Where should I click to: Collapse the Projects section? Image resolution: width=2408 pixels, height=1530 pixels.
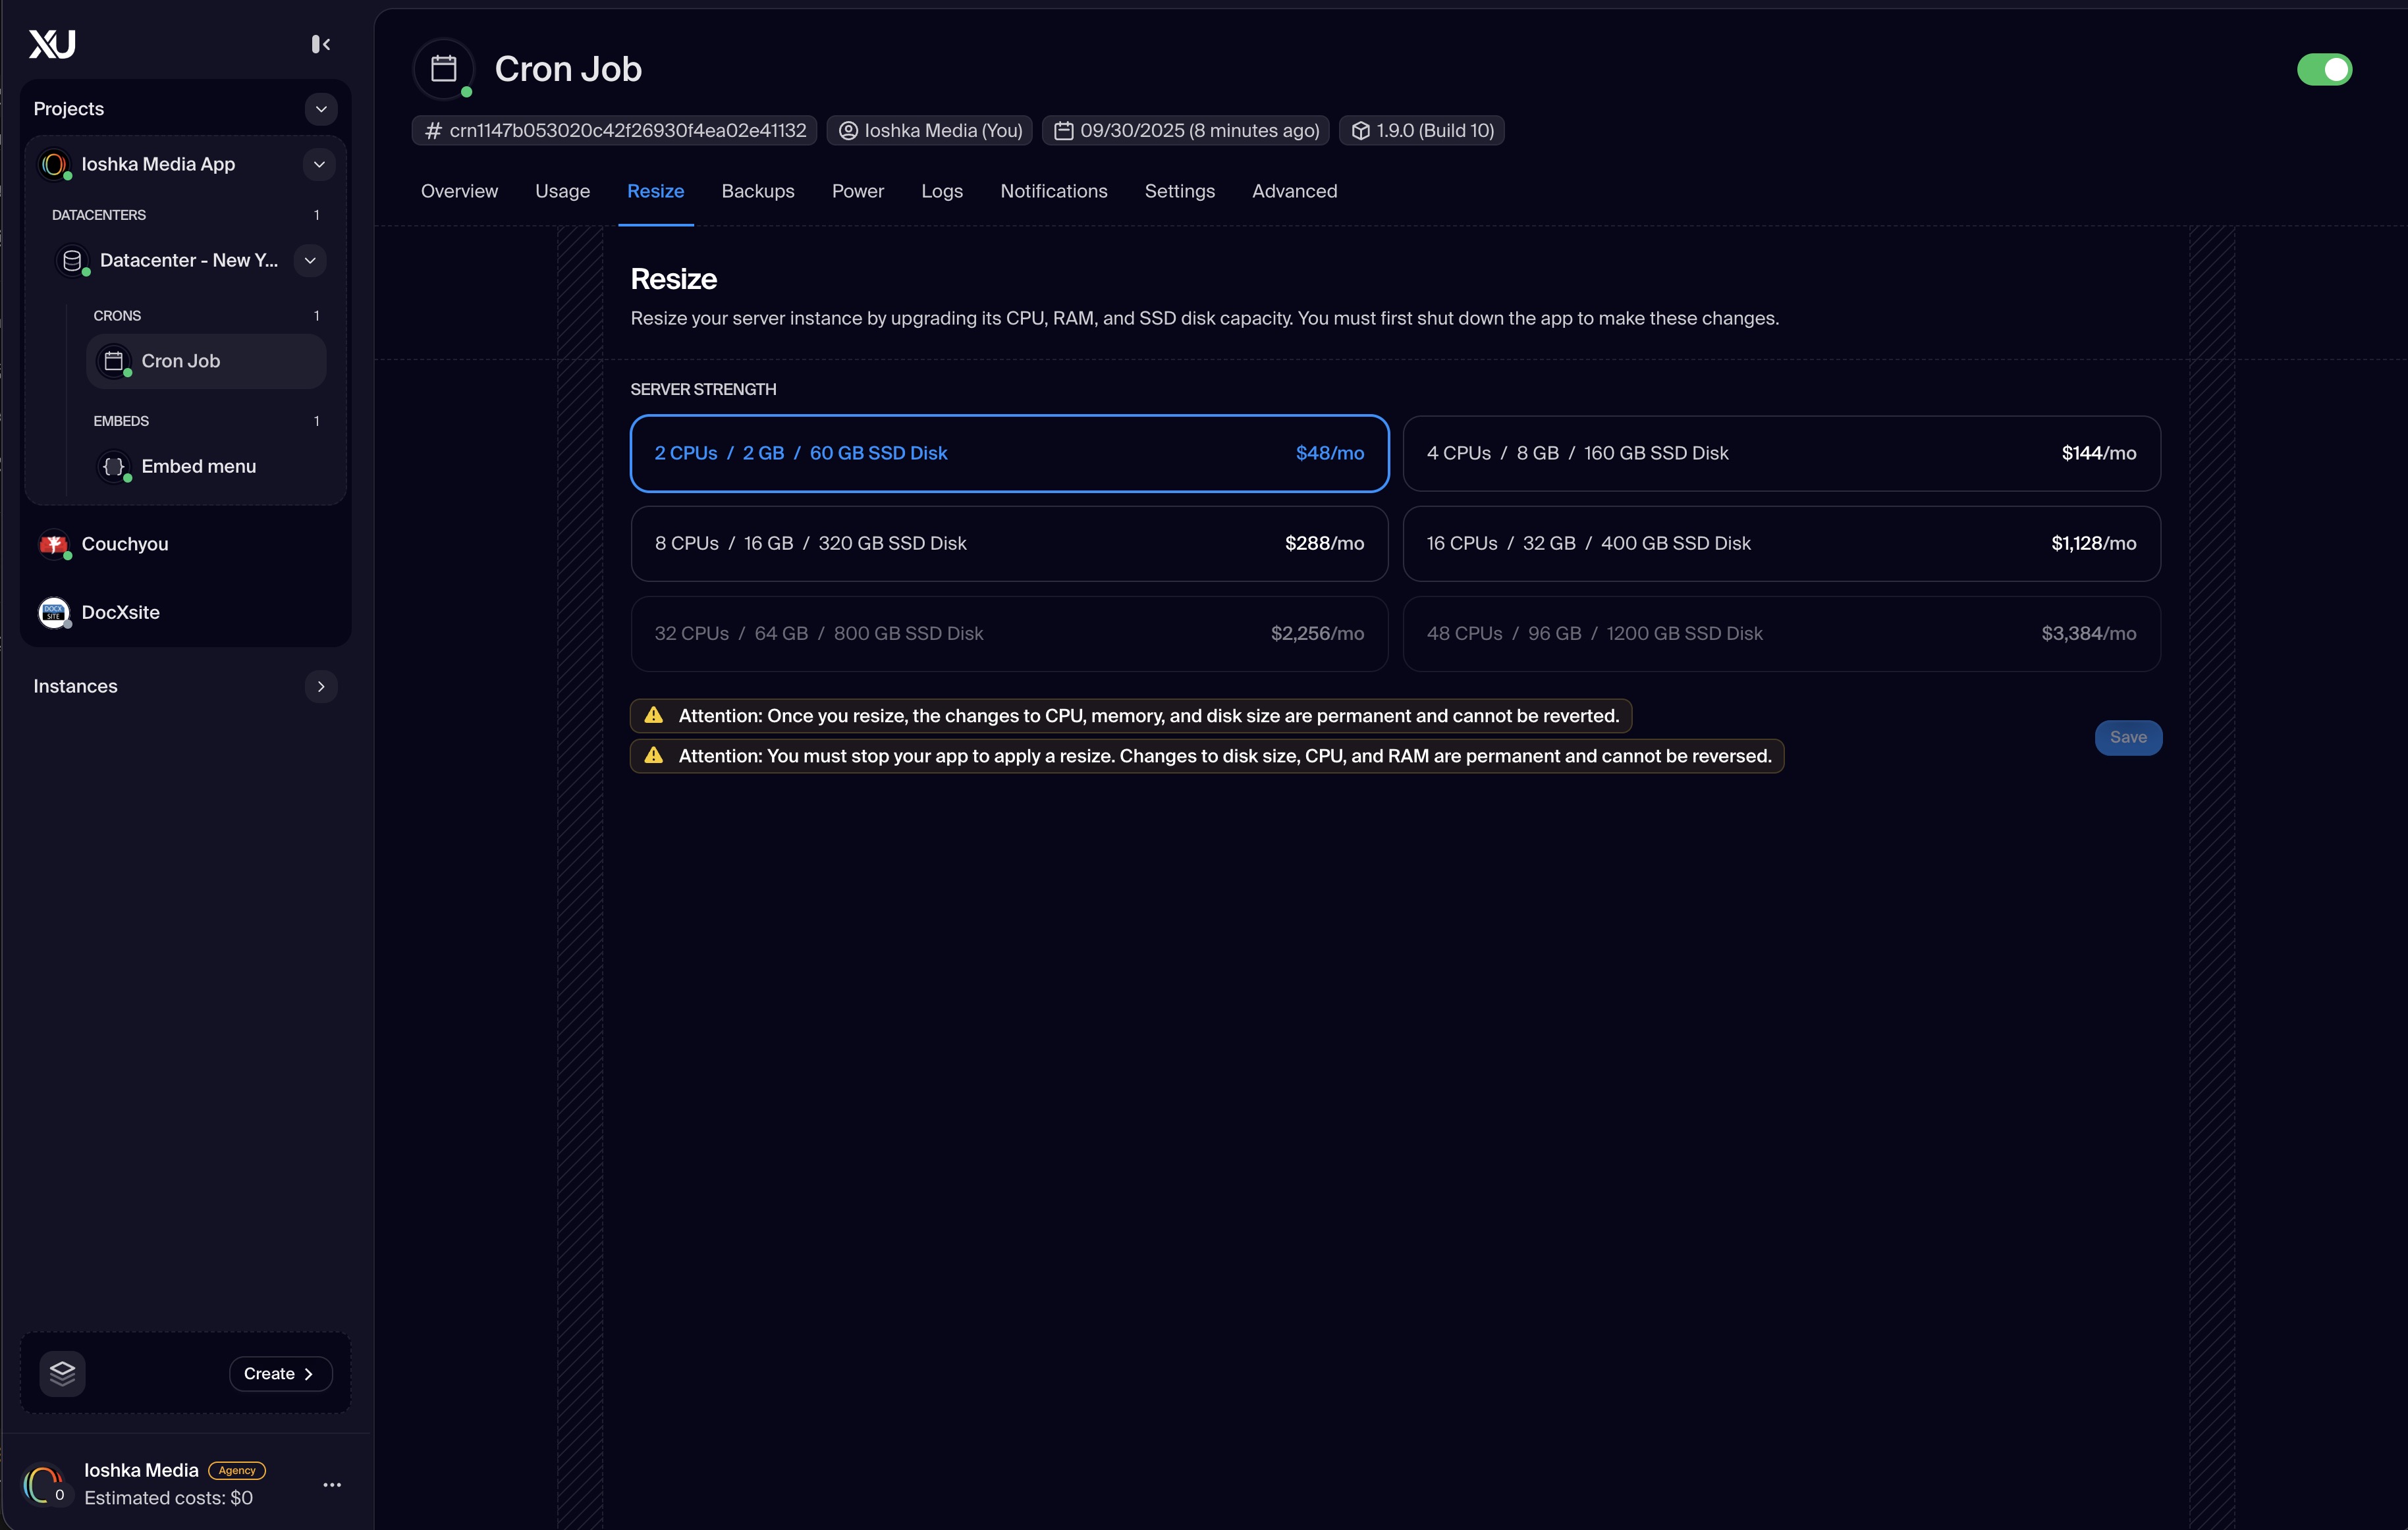[320, 108]
